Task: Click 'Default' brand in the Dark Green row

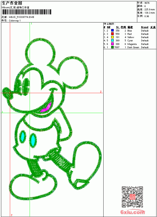Action: click(x=145, y=47)
